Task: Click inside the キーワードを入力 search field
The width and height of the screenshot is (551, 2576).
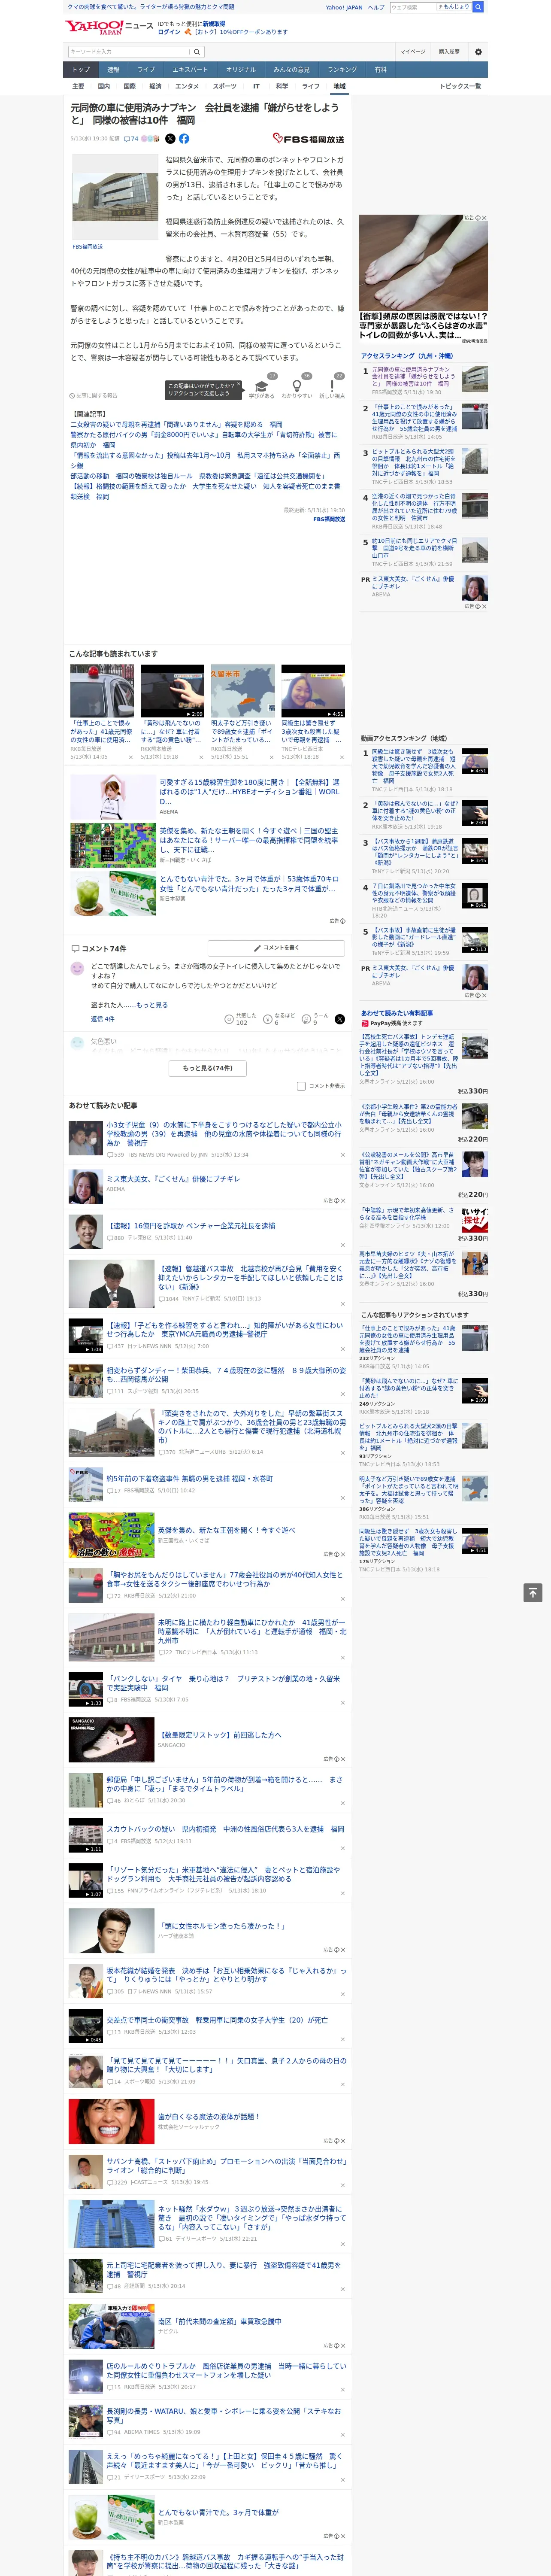Action: [x=128, y=51]
